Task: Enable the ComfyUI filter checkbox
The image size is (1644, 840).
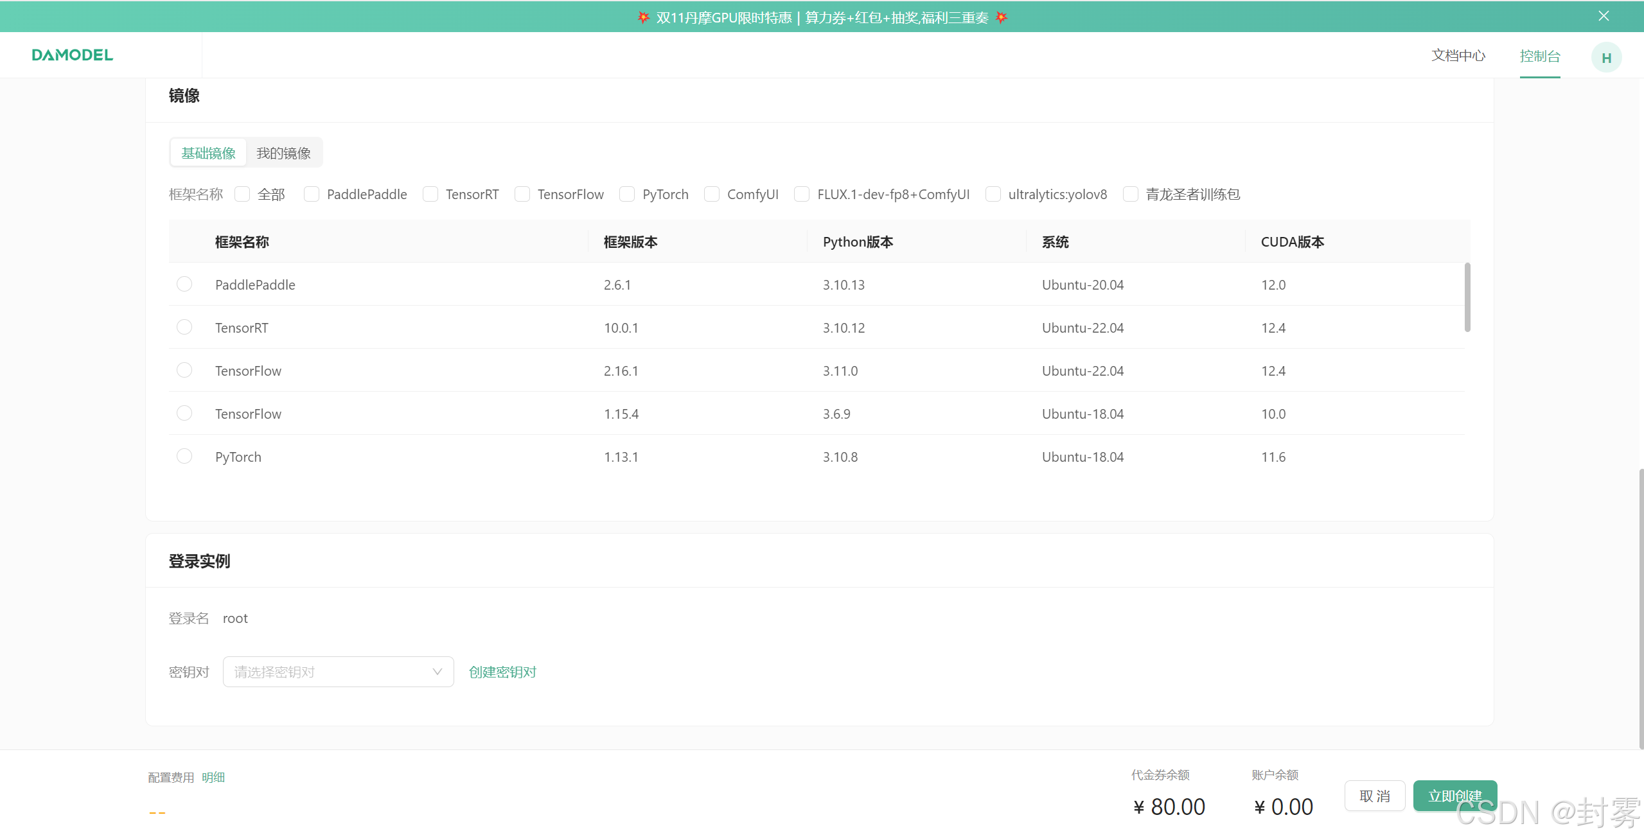Action: pos(712,194)
